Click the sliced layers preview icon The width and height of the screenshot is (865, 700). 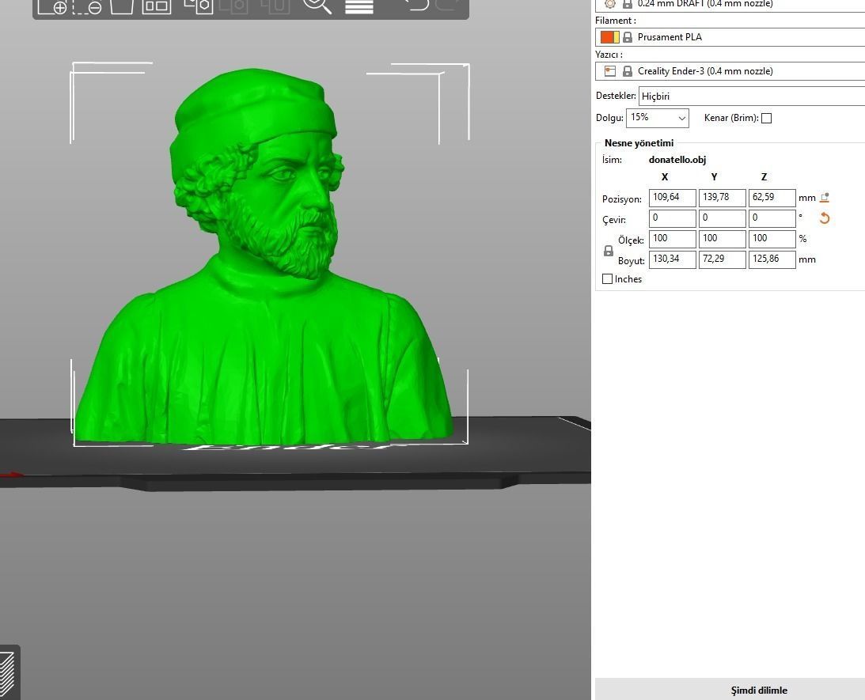[x=7, y=675]
